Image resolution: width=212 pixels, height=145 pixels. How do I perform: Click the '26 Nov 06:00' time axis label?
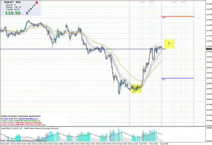pyautogui.click(x=48, y=144)
